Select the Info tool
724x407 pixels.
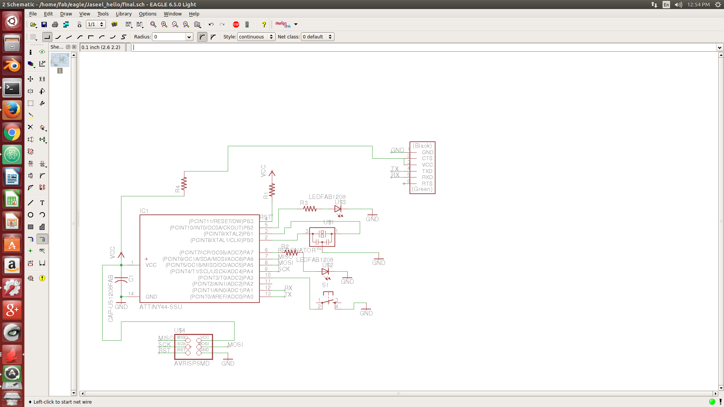[x=31, y=52]
